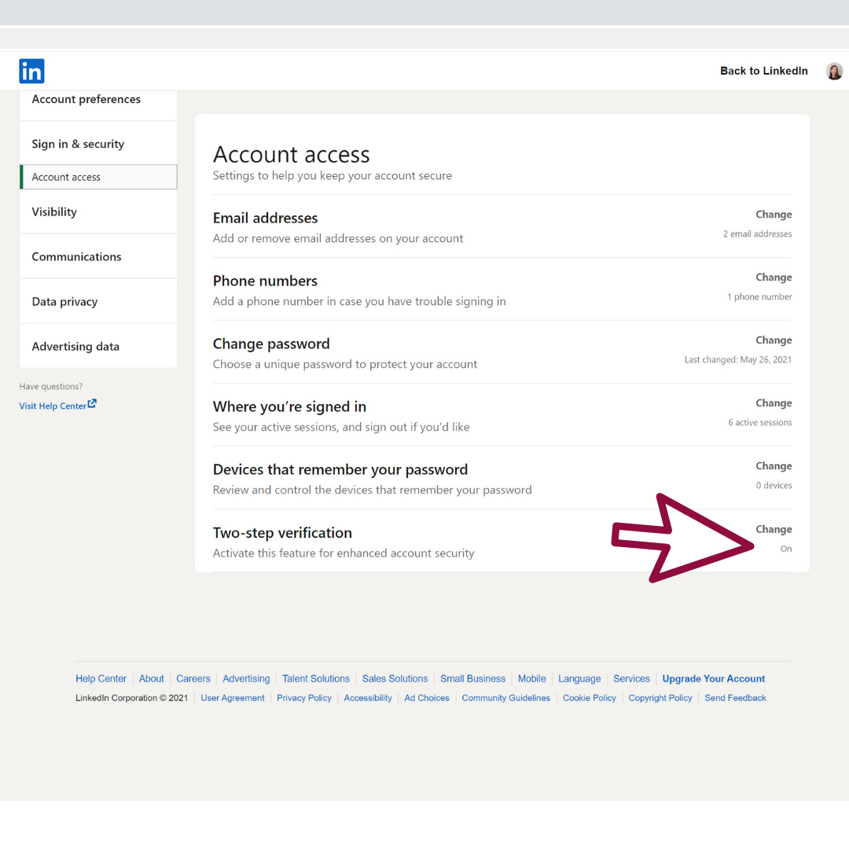Open Change password heading
Screen dimensions: 849x849
271,344
